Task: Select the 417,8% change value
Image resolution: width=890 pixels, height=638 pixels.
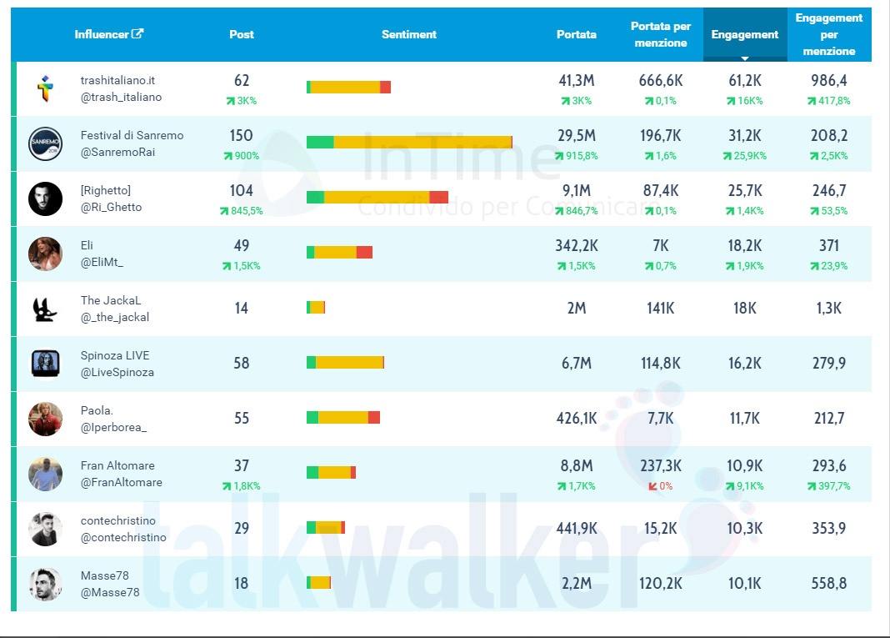Action: click(828, 101)
